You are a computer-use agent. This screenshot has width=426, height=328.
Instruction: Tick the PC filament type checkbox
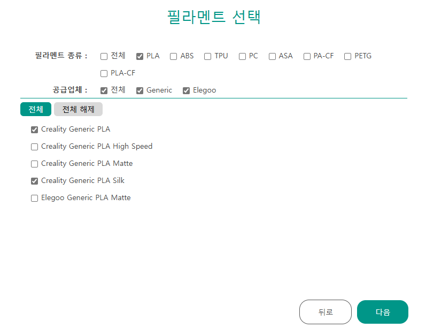click(242, 56)
